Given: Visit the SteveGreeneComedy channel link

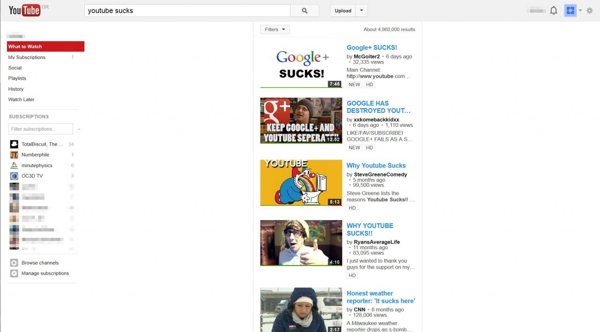Looking at the screenshot, I should click(x=381, y=174).
